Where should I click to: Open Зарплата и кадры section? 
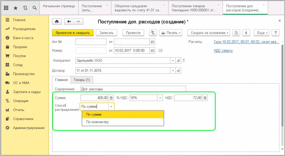point(27,92)
